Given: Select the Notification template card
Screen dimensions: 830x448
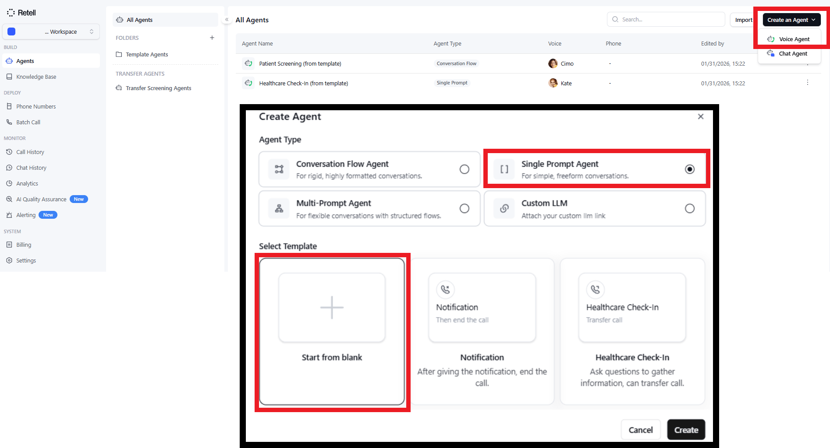Looking at the screenshot, I should coord(482,332).
